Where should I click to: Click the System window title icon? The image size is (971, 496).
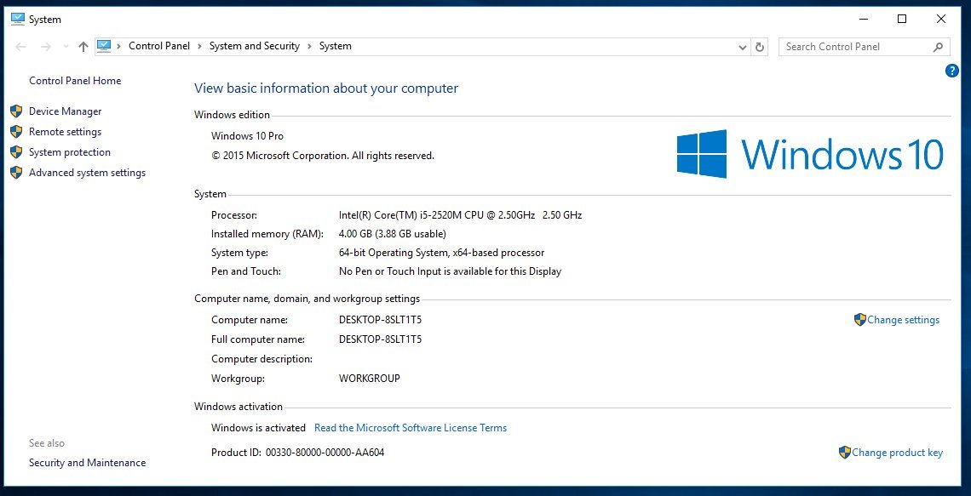click(17, 20)
